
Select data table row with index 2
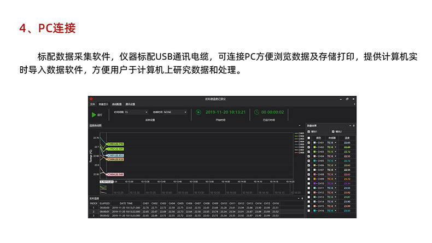pyautogui.click(x=196, y=212)
